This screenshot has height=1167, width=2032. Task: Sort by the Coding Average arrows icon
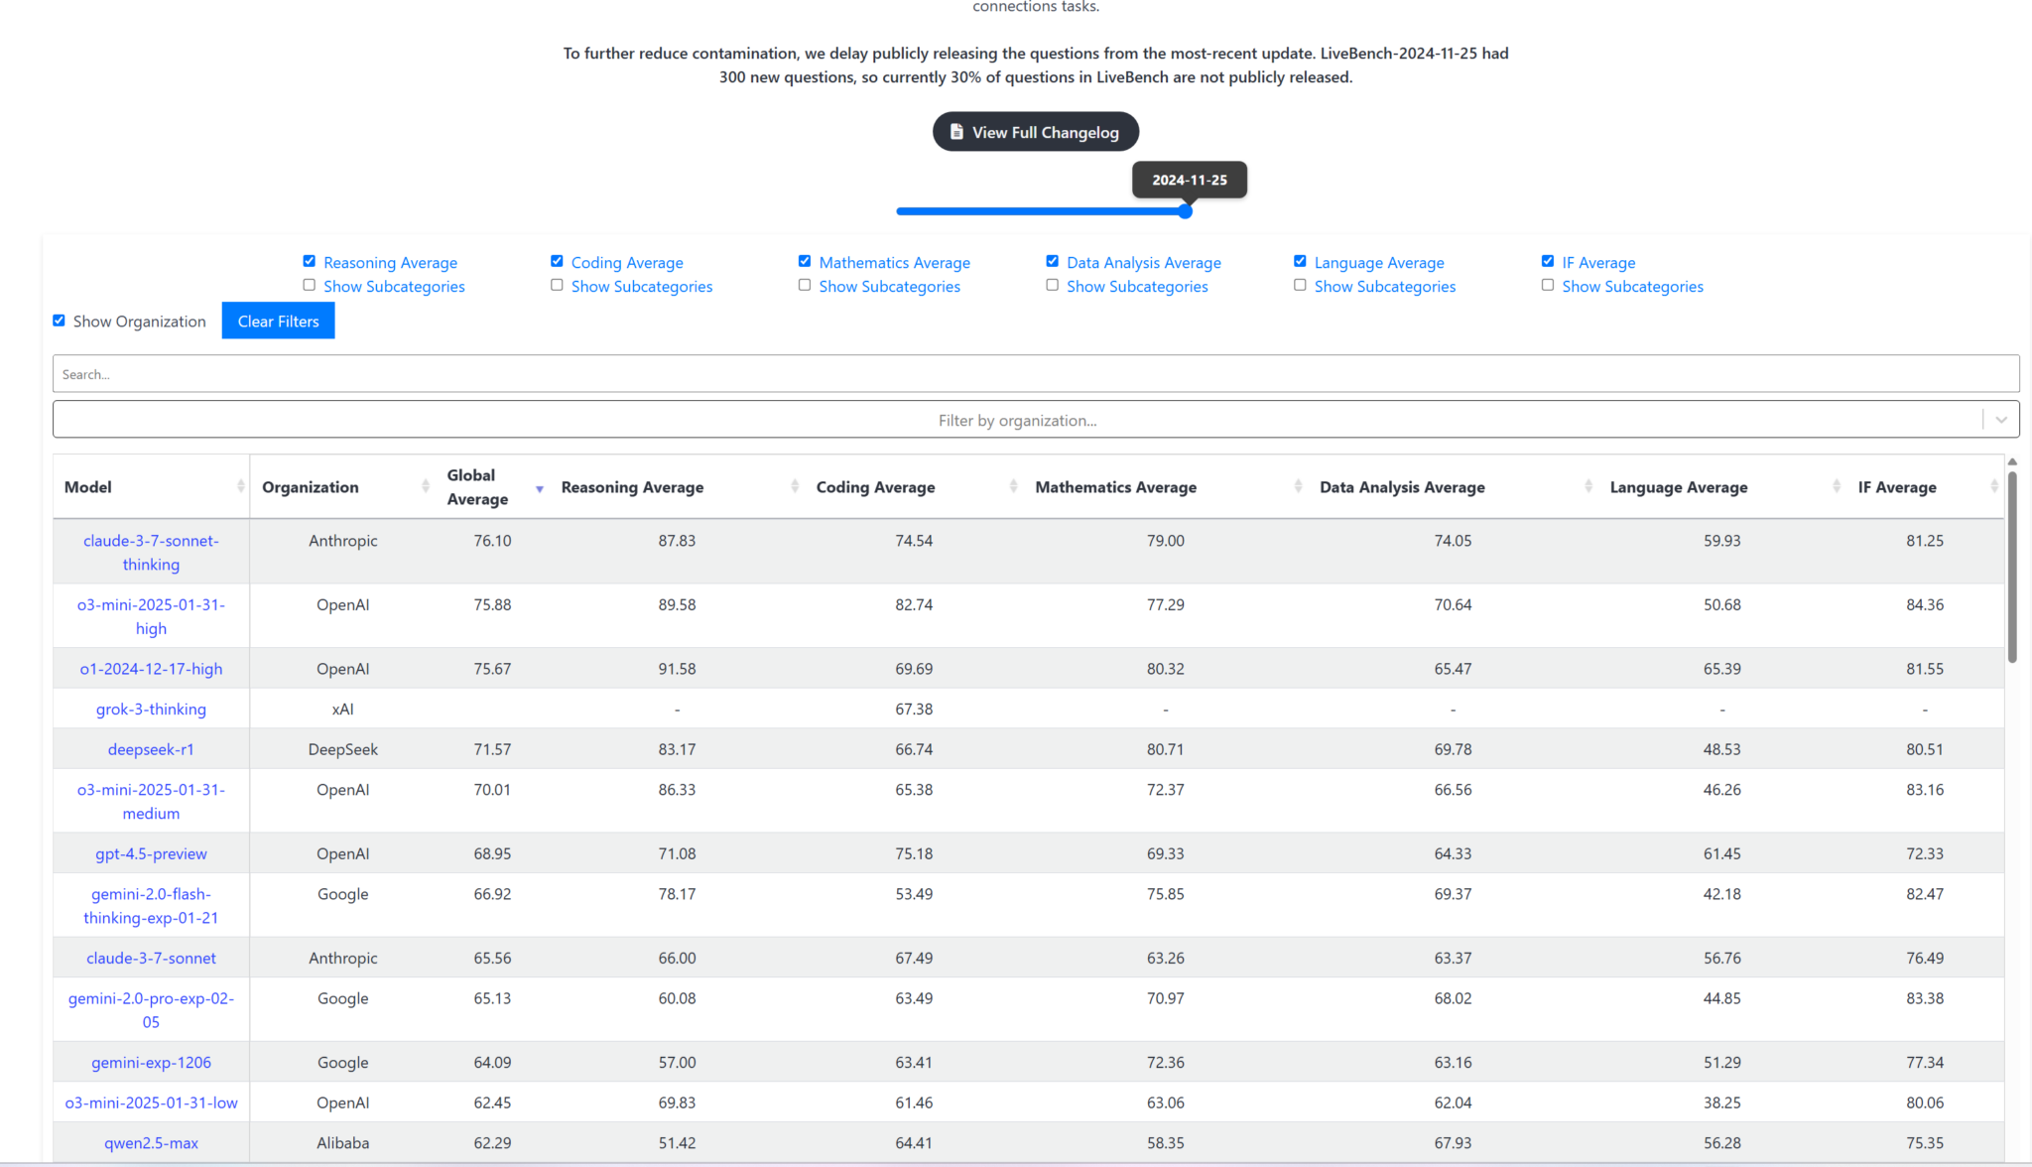[x=1013, y=486]
